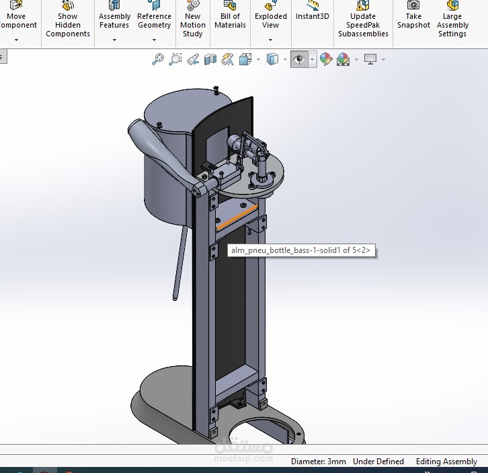Viewport: 488px width, 473px height.
Task: Click Display Style cube icon
Action: click(x=272, y=59)
